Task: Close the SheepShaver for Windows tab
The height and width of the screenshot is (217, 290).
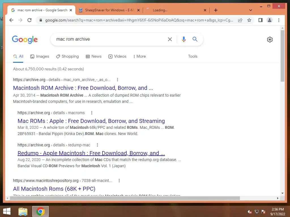Action: [138, 10]
